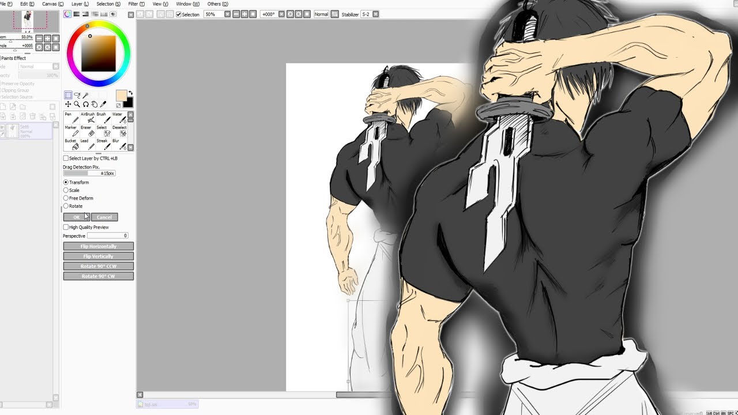738x415 pixels.
Task: Uncheck the Selection checkbox in toolbar
Action: (179, 14)
